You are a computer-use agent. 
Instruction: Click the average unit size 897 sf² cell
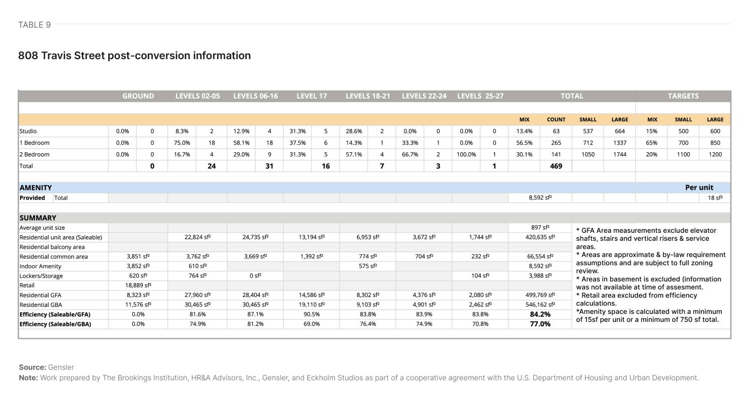click(x=540, y=228)
